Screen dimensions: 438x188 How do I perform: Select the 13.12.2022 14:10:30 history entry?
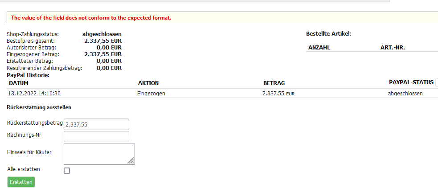pyautogui.click(x=35, y=94)
